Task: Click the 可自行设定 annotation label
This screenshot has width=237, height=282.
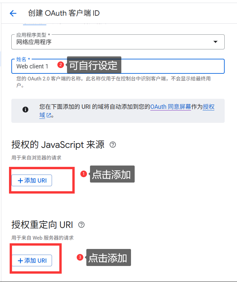Action: click(94, 65)
